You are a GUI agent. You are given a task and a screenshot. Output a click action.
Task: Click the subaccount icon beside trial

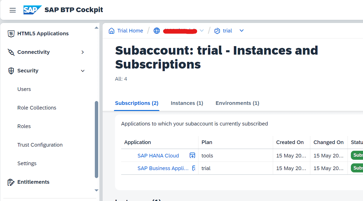tap(217, 30)
